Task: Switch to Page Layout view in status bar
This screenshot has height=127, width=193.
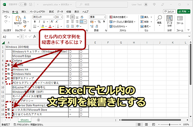Action: 146,124
